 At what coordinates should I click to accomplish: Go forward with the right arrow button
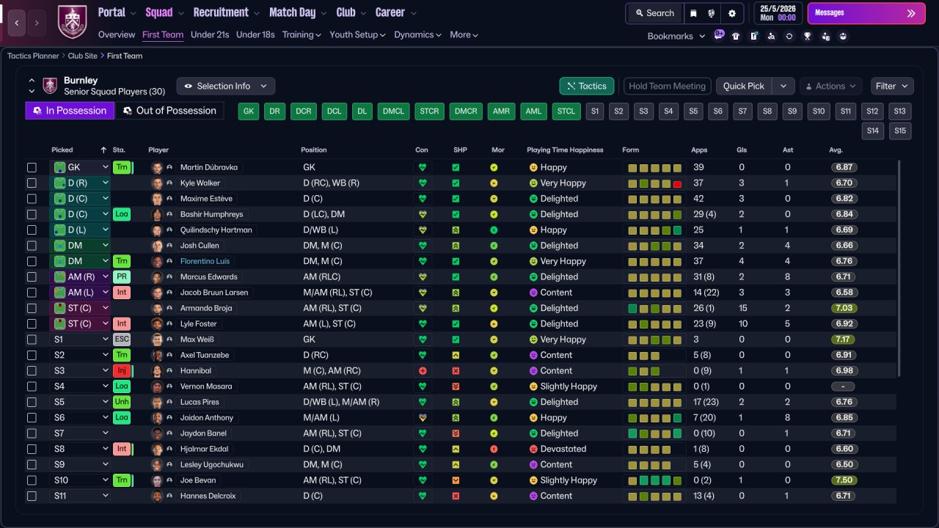click(37, 23)
